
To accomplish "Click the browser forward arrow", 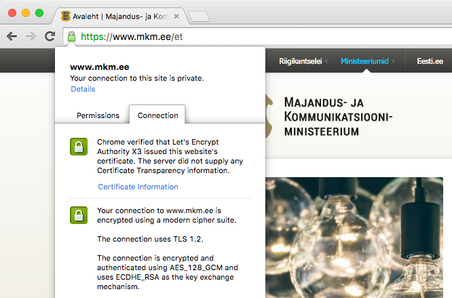I will (x=31, y=37).
